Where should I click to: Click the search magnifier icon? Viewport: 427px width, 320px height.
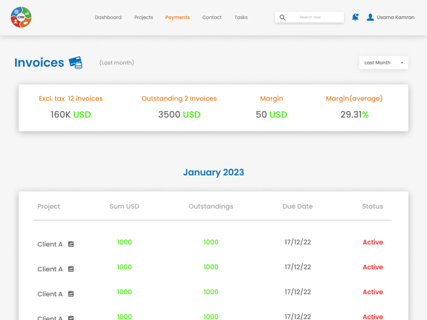(282, 17)
